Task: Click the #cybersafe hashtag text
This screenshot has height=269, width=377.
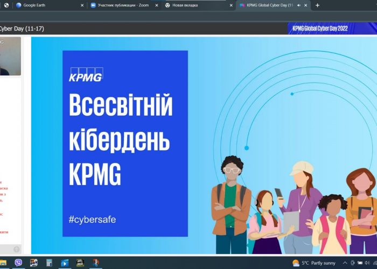Action: (92, 220)
